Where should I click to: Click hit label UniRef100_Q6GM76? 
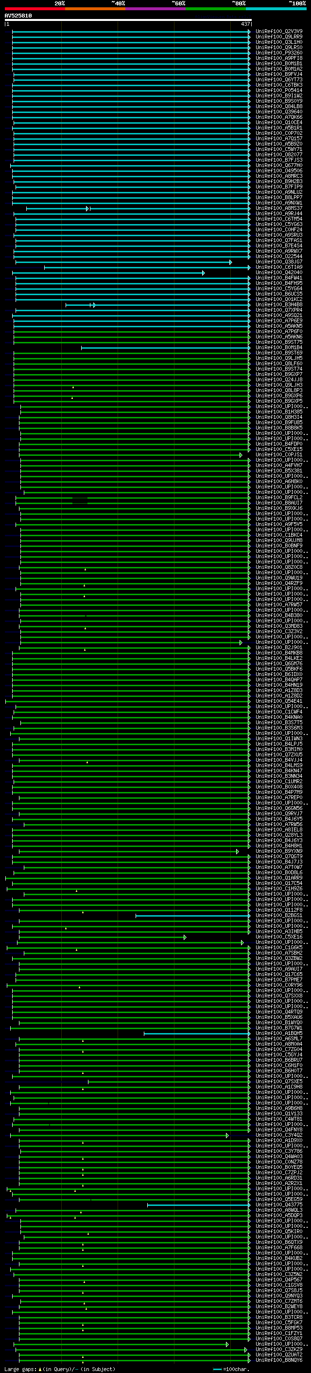(x=279, y=663)
